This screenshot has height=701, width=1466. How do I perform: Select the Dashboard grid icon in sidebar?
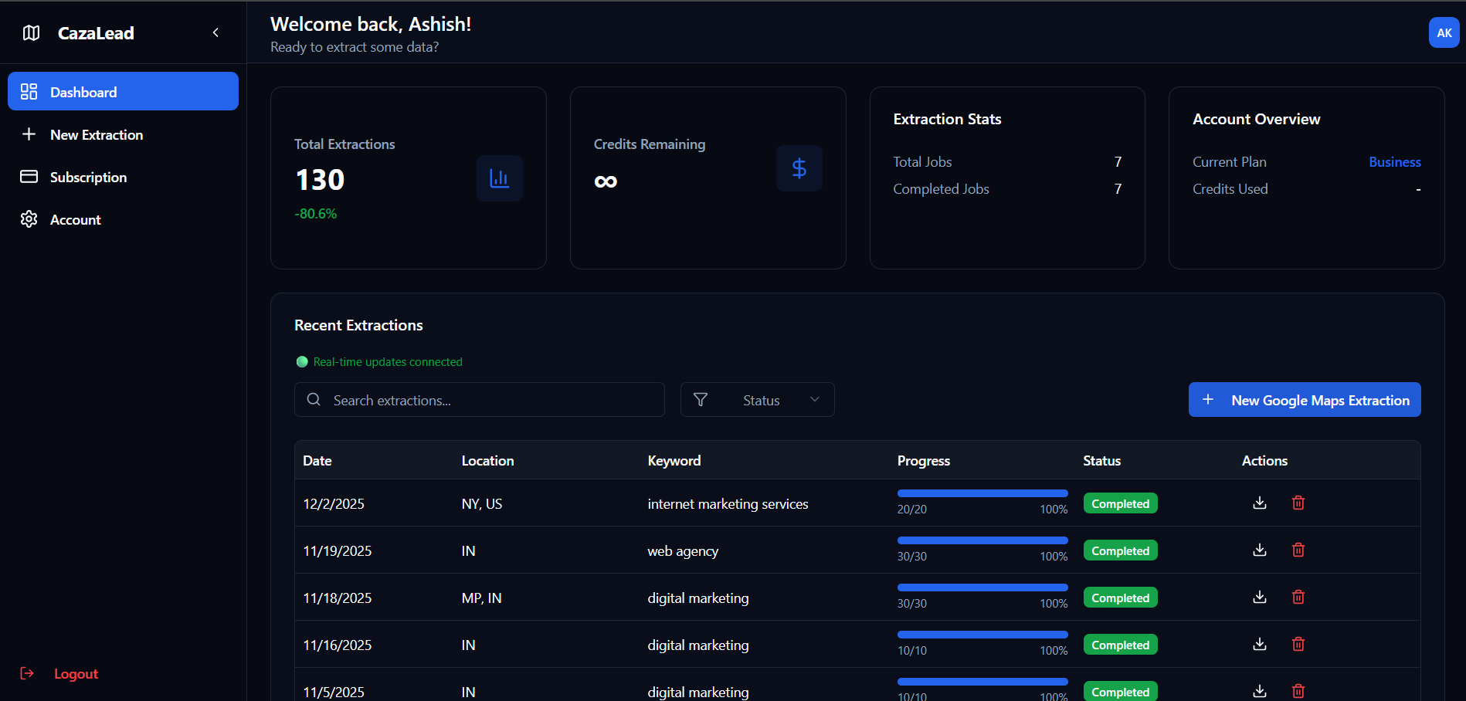coord(29,90)
